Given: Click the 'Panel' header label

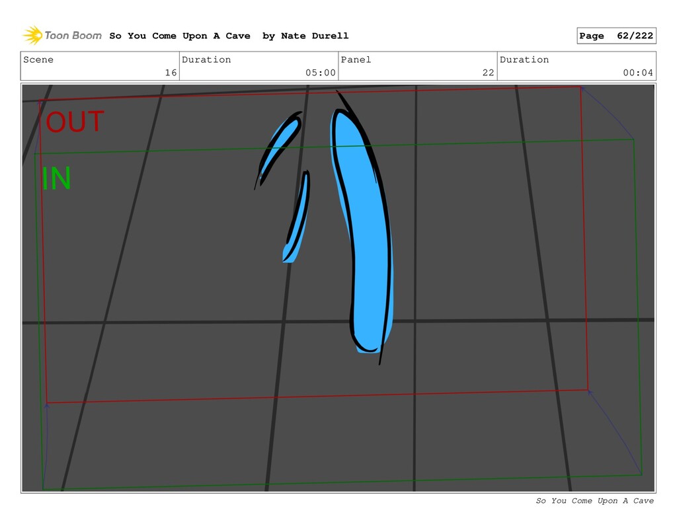Looking at the screenshot, I should (356, 59).
